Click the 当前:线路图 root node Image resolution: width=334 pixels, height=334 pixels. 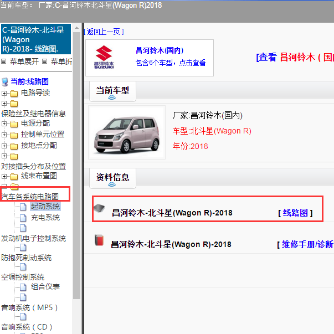(x=29, y=81)
